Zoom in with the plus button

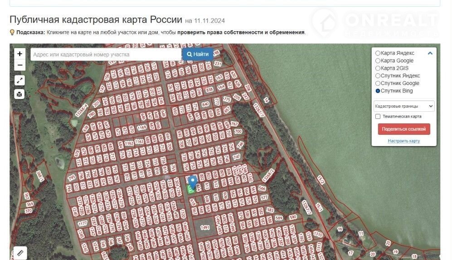point(19,54)
